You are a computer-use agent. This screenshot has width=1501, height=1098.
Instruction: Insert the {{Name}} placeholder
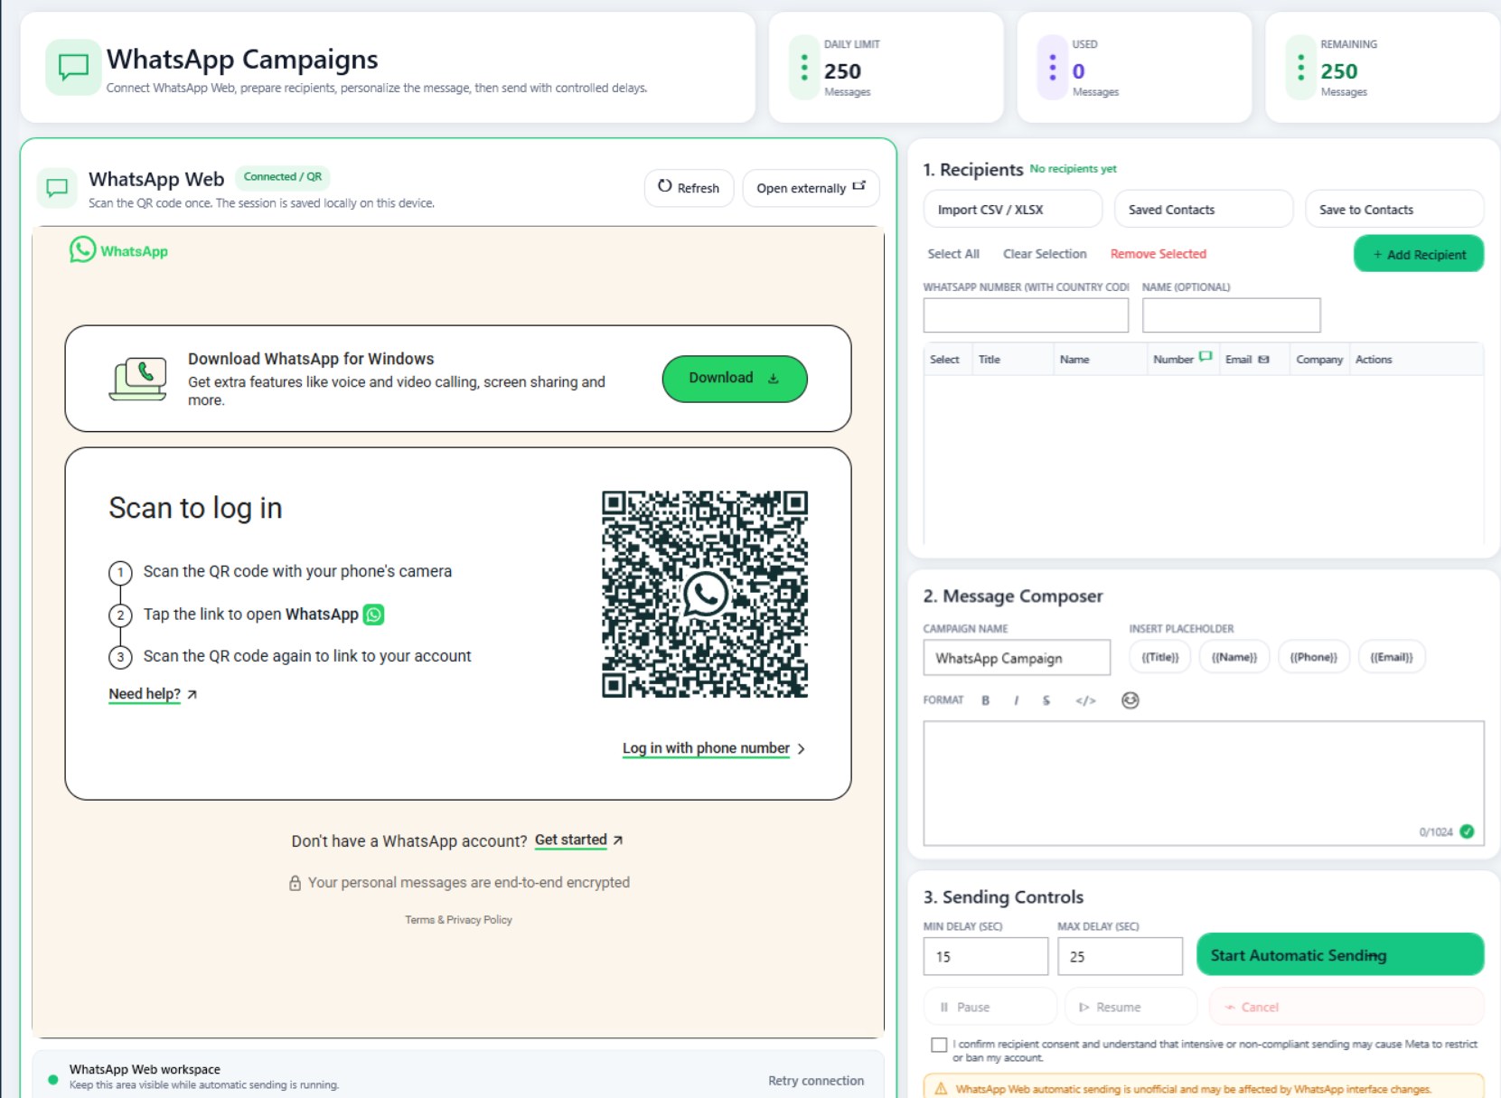click(x=1234, y=657)
